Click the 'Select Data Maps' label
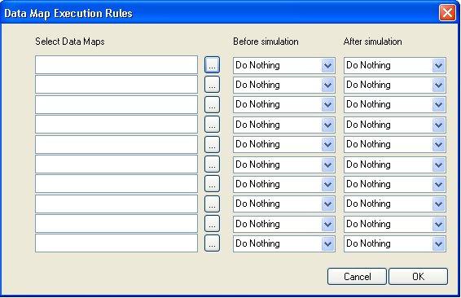The image size is (461, 298). (x=70, y=42)
